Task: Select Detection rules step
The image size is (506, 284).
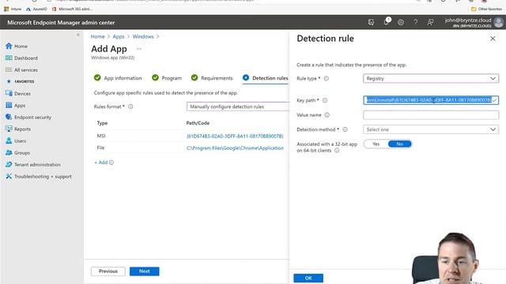Action: pyautogui.click(x=266, y=78)
